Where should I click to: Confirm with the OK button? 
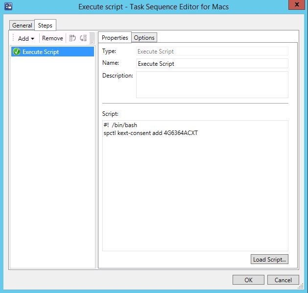click(248, 280)
